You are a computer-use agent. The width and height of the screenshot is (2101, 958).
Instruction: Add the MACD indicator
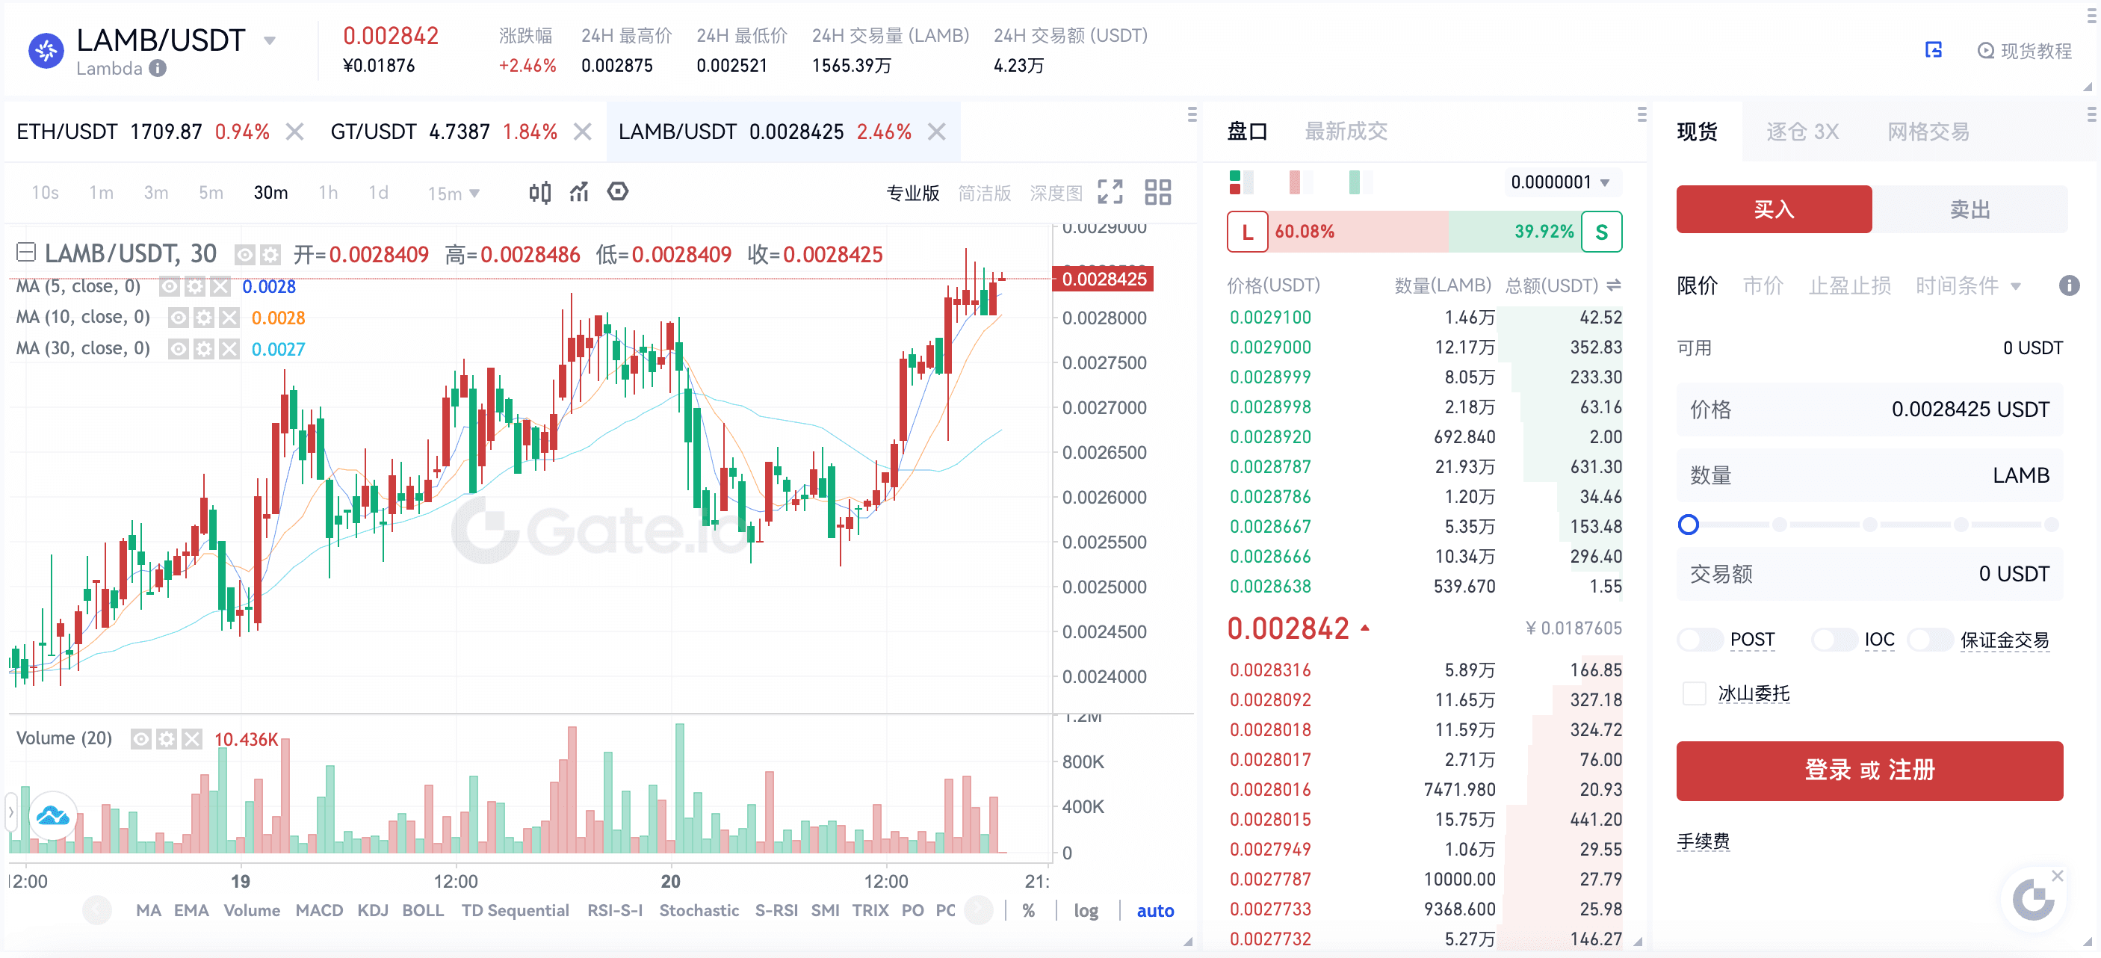pyautogui.click(x=319, y=910)
